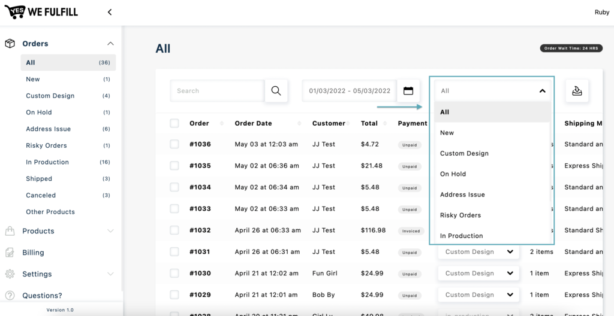Open All orders in sidebar
Screen dimensions: 614x316
68,63
